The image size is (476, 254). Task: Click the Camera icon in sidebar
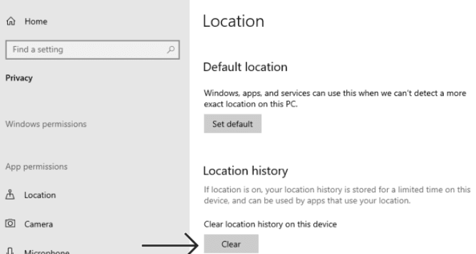click(10, 224)
